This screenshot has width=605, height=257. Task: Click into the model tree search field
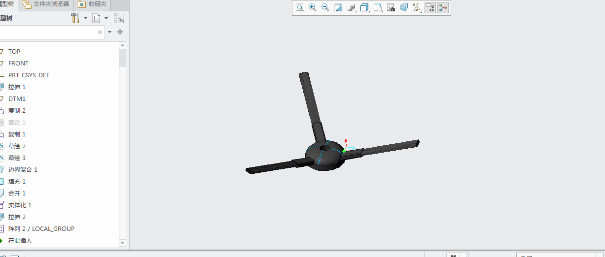pos(48,32)
